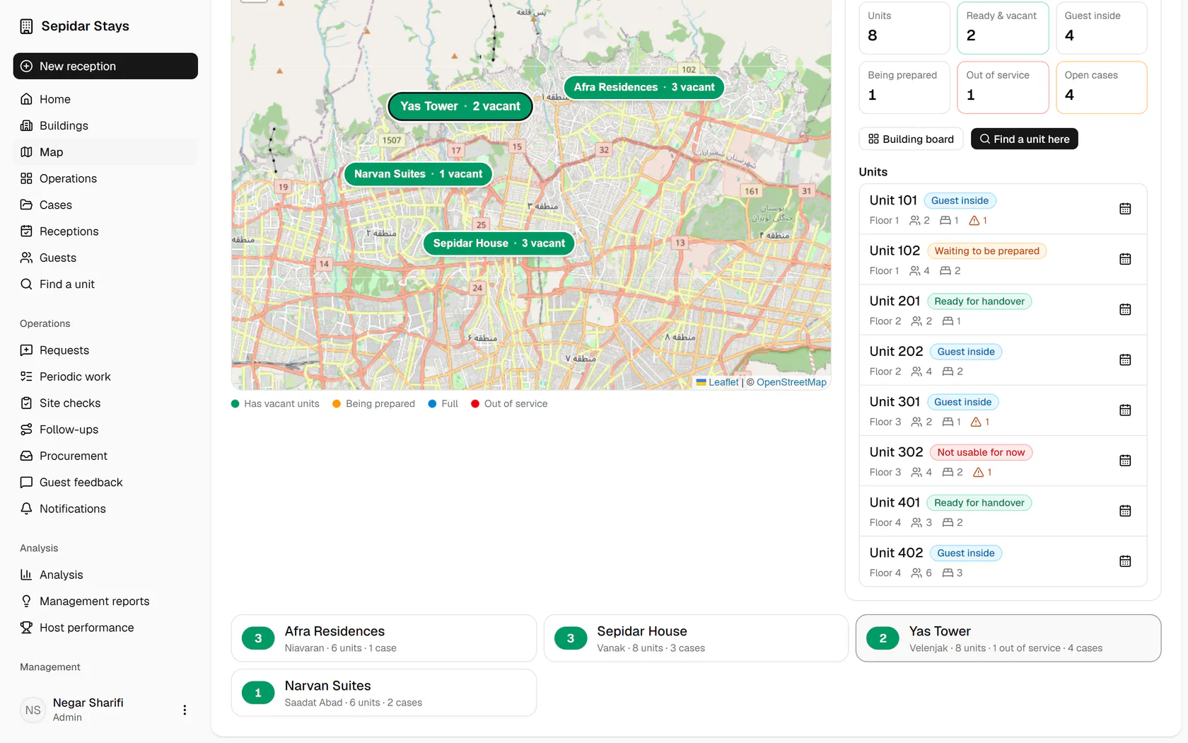Image resolution: width=1188 pixels, height=743 pixels.
Task: Open Operations page with grid icon
Action: [x=105, y=178]
